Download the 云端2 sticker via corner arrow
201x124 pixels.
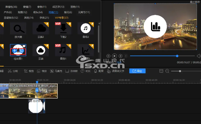point(47,24)
